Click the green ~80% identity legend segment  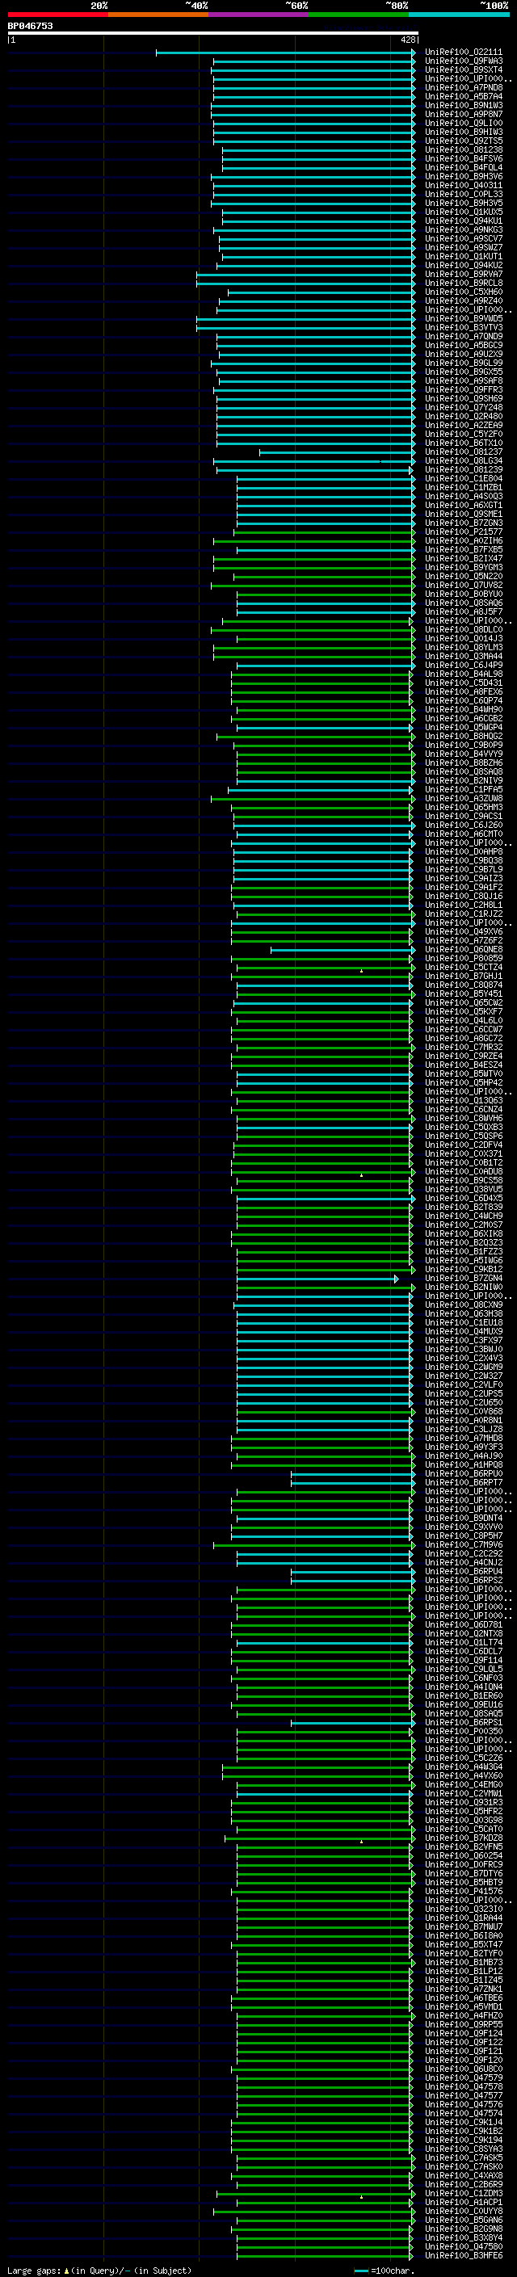pos(359,15)
